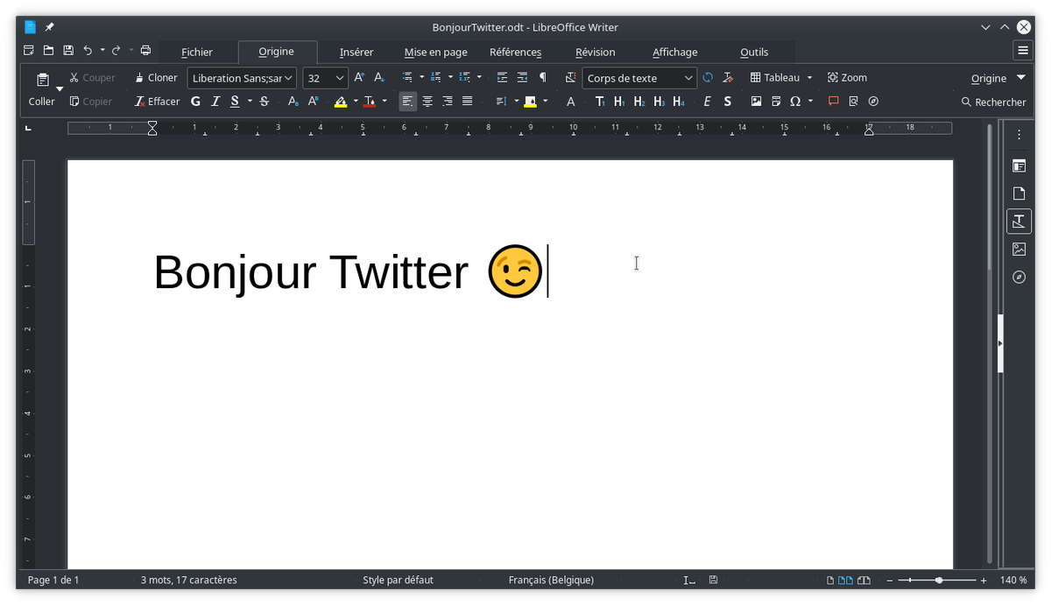Open the special character Omega dropdown arrow
1051x605 pixels.
point(810,102)
